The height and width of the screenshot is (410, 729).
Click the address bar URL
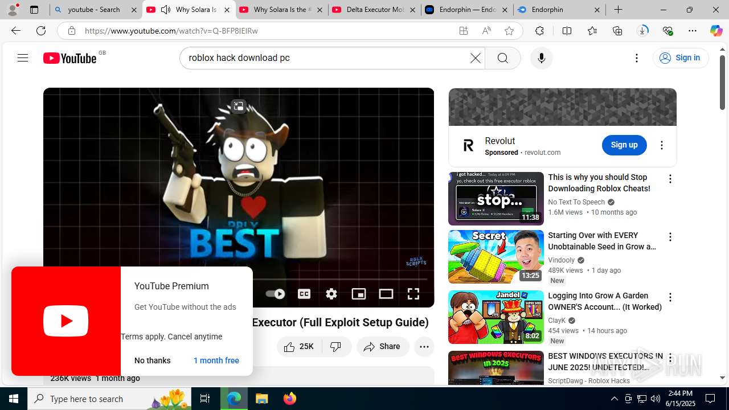pyautogui.click(x=171, y=31)
